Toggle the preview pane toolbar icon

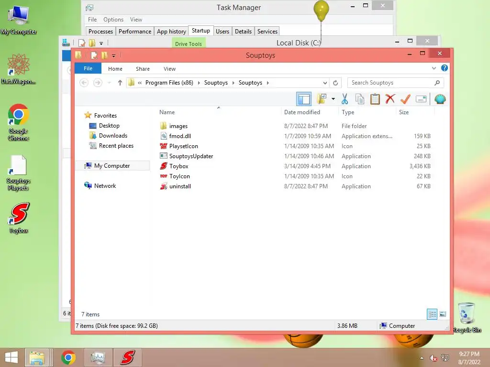304,99
